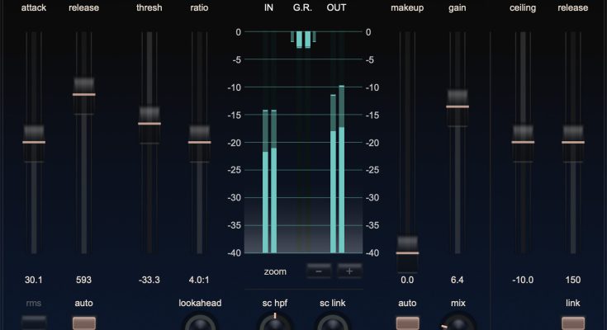Click the attack value field showing 30.1
The height and width of the screenshot is (330, 607).
click(x=34, y=280)
